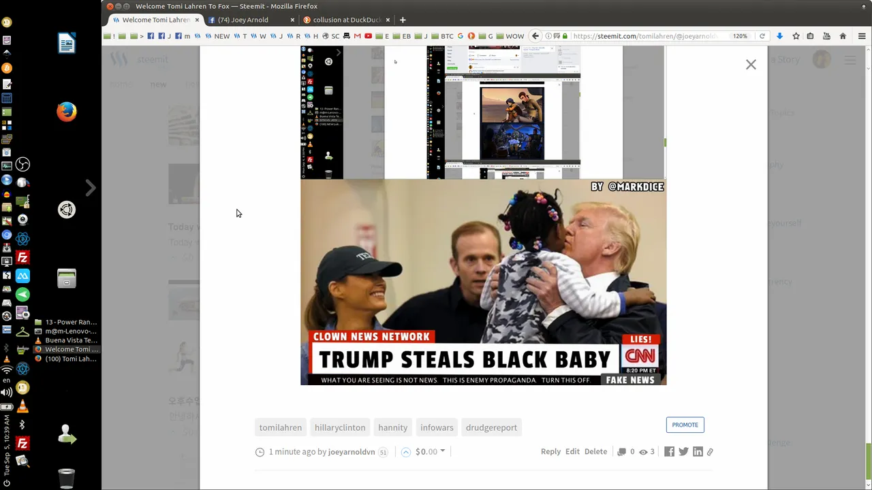Viewport: 872px width, 490px height.
Task: Open the WOW bookmark folder
Action: [510, 36]
